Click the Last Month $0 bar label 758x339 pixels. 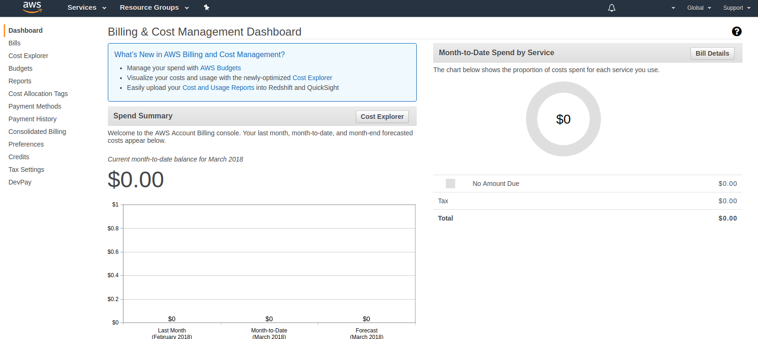click(172, 319)
